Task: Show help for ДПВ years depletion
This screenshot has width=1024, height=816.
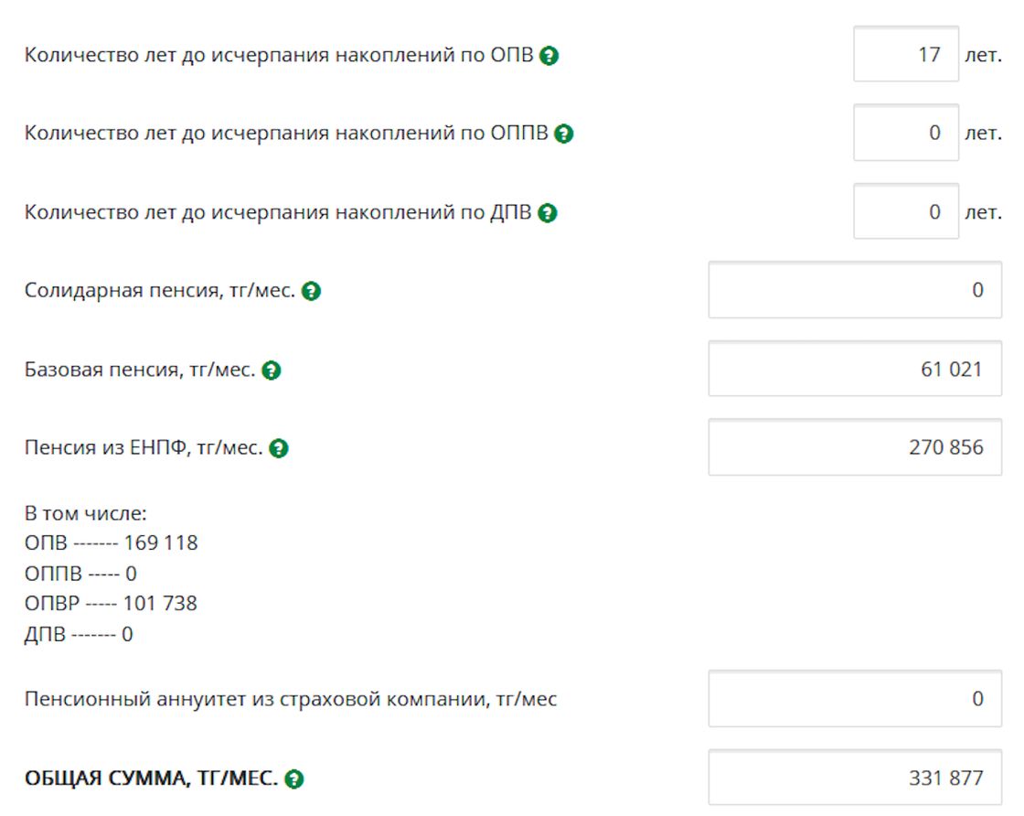Action: (x=548, y=212)
